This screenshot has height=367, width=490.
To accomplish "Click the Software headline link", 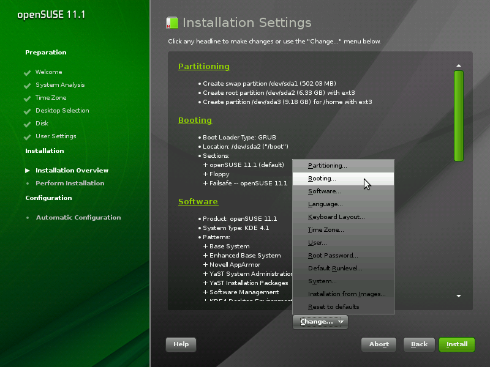I will click(x=198, y=202).
